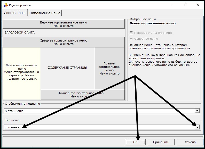Pick the Правое вертикальное меню block
This screenshot has width=205, height=149.
109,68
